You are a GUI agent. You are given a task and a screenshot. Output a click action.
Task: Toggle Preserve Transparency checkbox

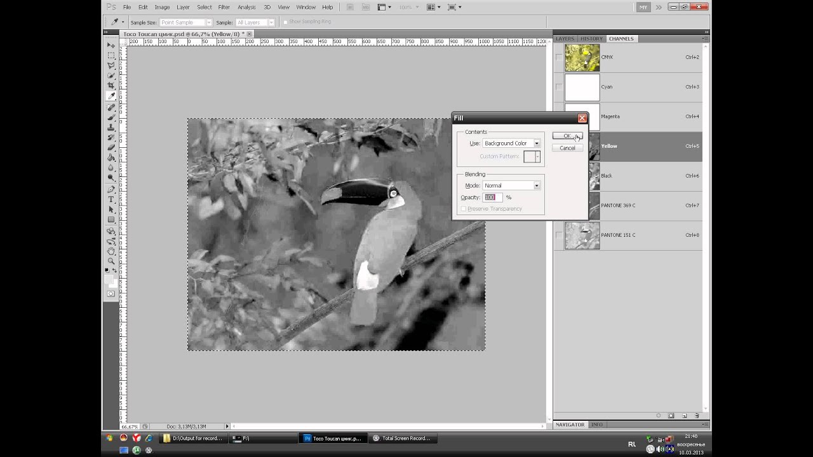coord(464,209)
